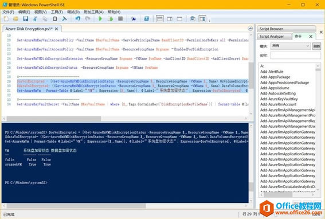Image resolution: width=325 pixels, height=219 pixels.
Task: Click the fulin row in console output
Action: 28,160
